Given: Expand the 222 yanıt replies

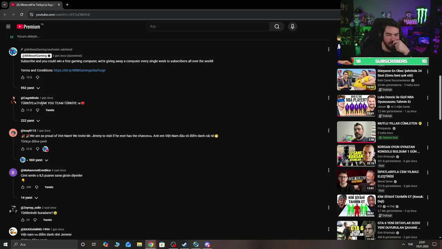Looking at the screenshot, I should coord(30,121).
